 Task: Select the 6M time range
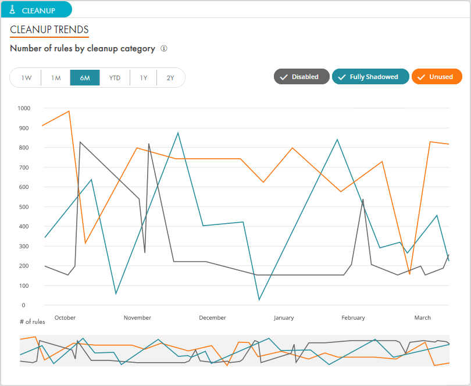click(85, 78)
